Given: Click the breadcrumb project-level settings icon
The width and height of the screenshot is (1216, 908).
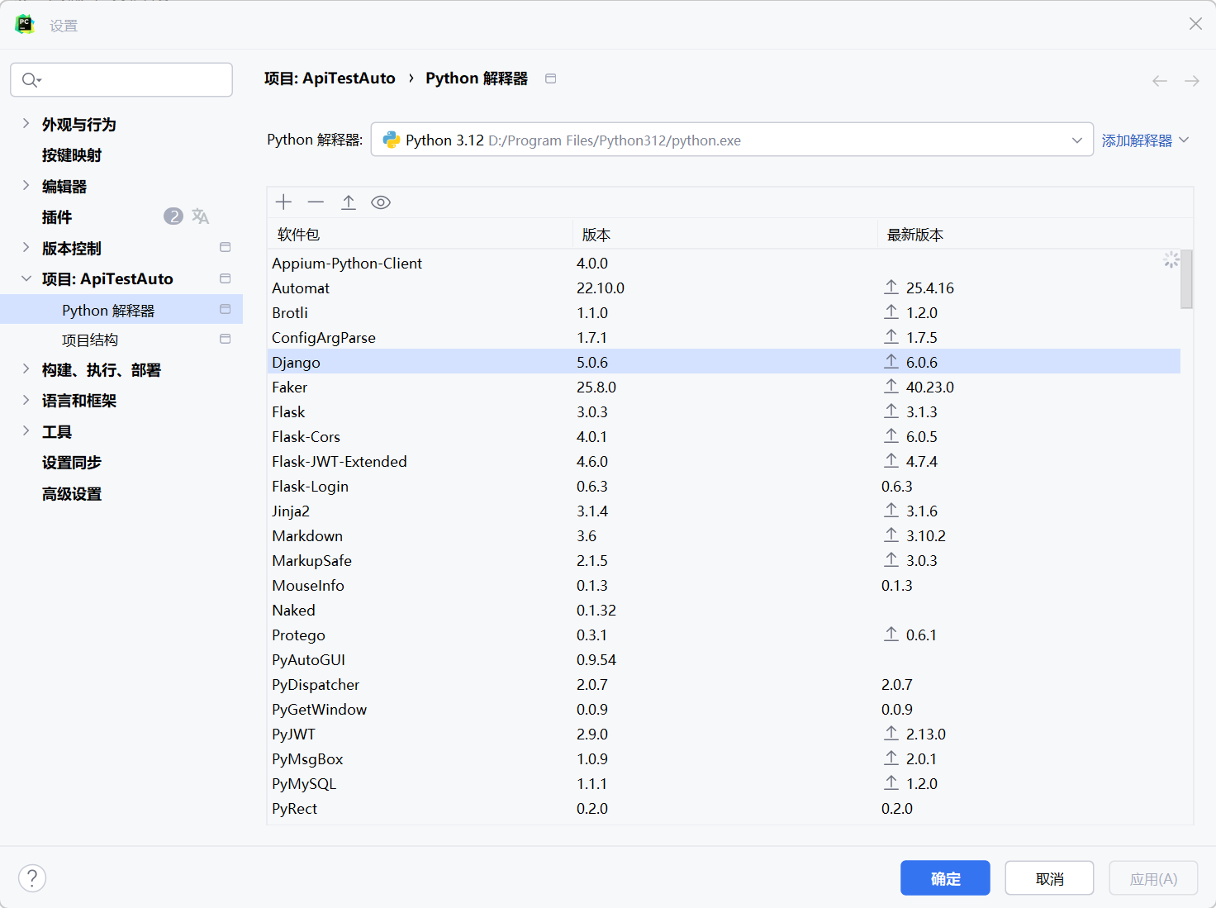Looking at the screenshot, I should 551,78.
